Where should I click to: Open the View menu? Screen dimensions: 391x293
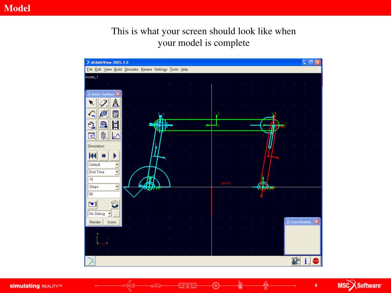point(108,69)
